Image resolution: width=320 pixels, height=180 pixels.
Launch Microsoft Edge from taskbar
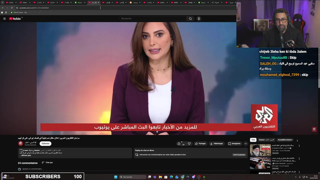coord(171,177)
